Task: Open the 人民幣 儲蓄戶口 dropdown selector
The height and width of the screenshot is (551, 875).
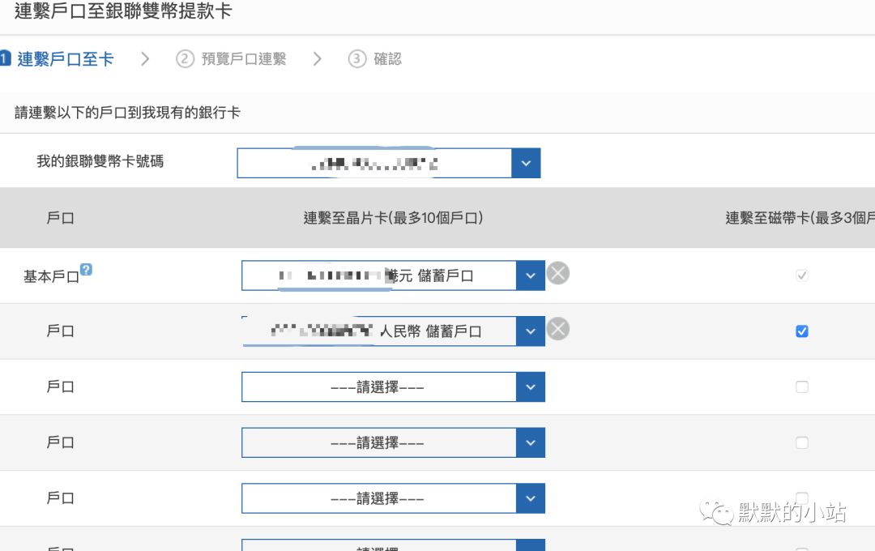Action: (531, 331)
